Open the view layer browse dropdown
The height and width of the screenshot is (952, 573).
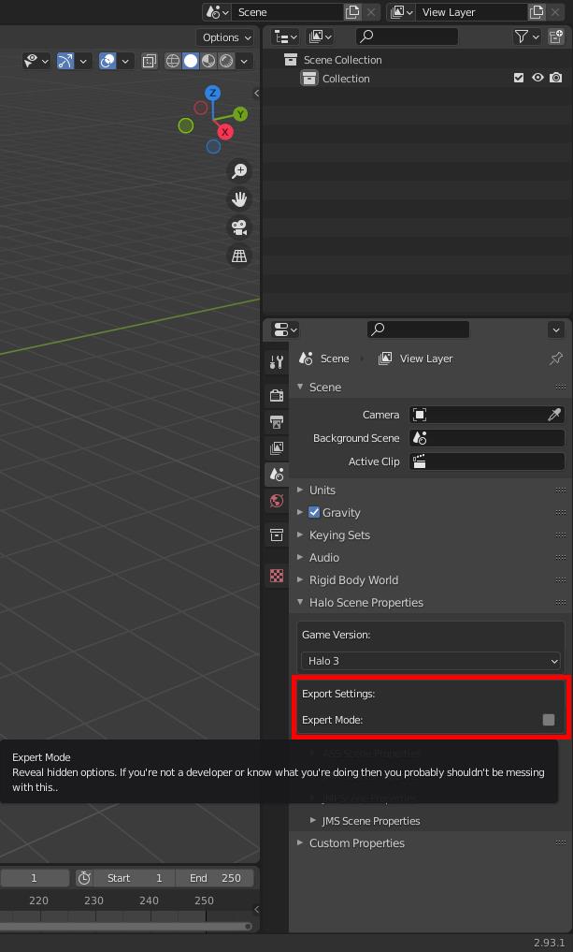(x=401, y=12)
